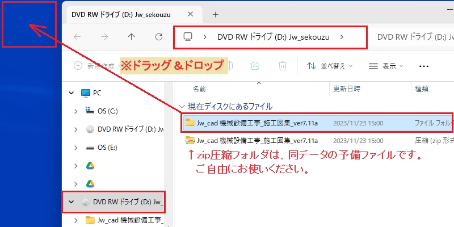The width and height of the screenshot is (454, 227).
Task: Open the 表示 view menu
Action: pyautogui.click(x=386, y=66)
